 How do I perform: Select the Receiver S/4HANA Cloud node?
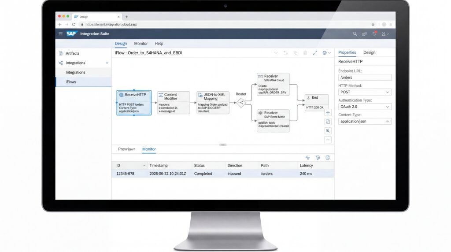tap(273, 84)
